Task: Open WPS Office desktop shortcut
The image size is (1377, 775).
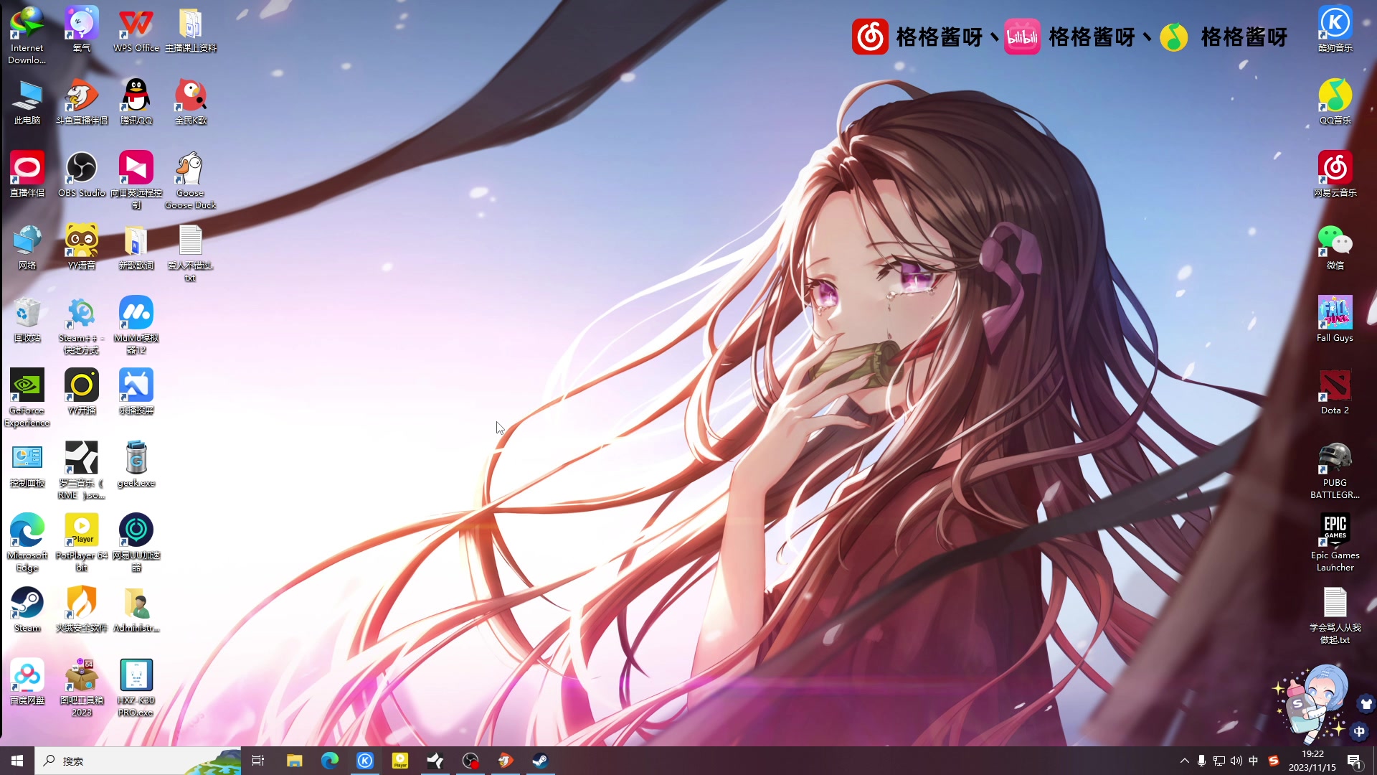Action: [136, 29]
